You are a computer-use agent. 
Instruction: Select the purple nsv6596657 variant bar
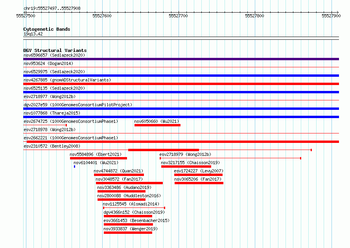(x=181, y=59)
